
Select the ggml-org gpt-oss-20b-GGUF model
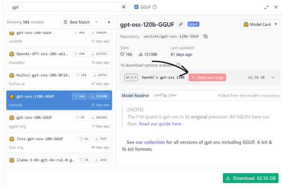tap(59, 122)
